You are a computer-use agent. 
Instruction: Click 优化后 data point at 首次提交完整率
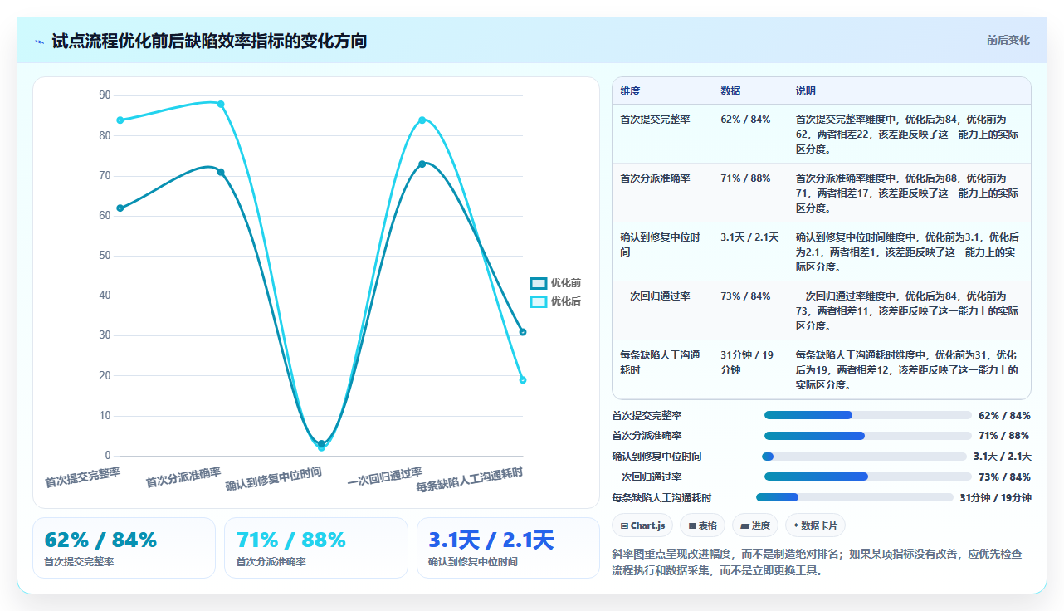tap(120, 120)
